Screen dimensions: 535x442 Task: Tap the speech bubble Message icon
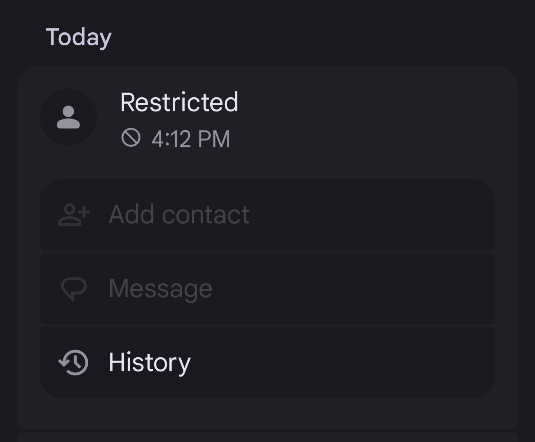pyautogui.click(x=74, y=289)
